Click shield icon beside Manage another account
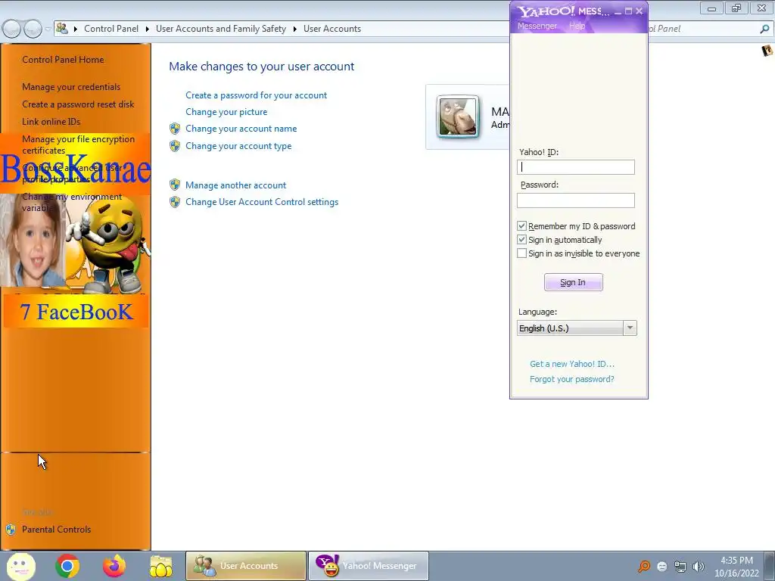 pyautogui.click(x=175, y=185)
